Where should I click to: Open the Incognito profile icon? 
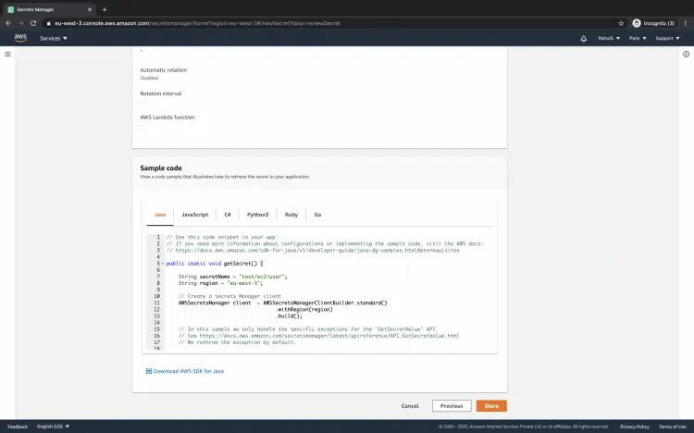(637, 23)
